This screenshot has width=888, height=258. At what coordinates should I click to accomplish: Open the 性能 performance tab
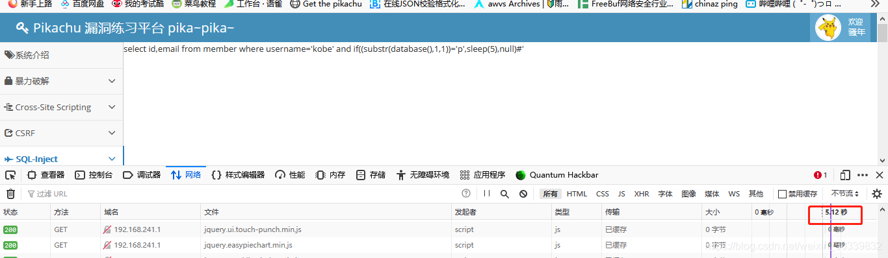[x=290, y=175]
